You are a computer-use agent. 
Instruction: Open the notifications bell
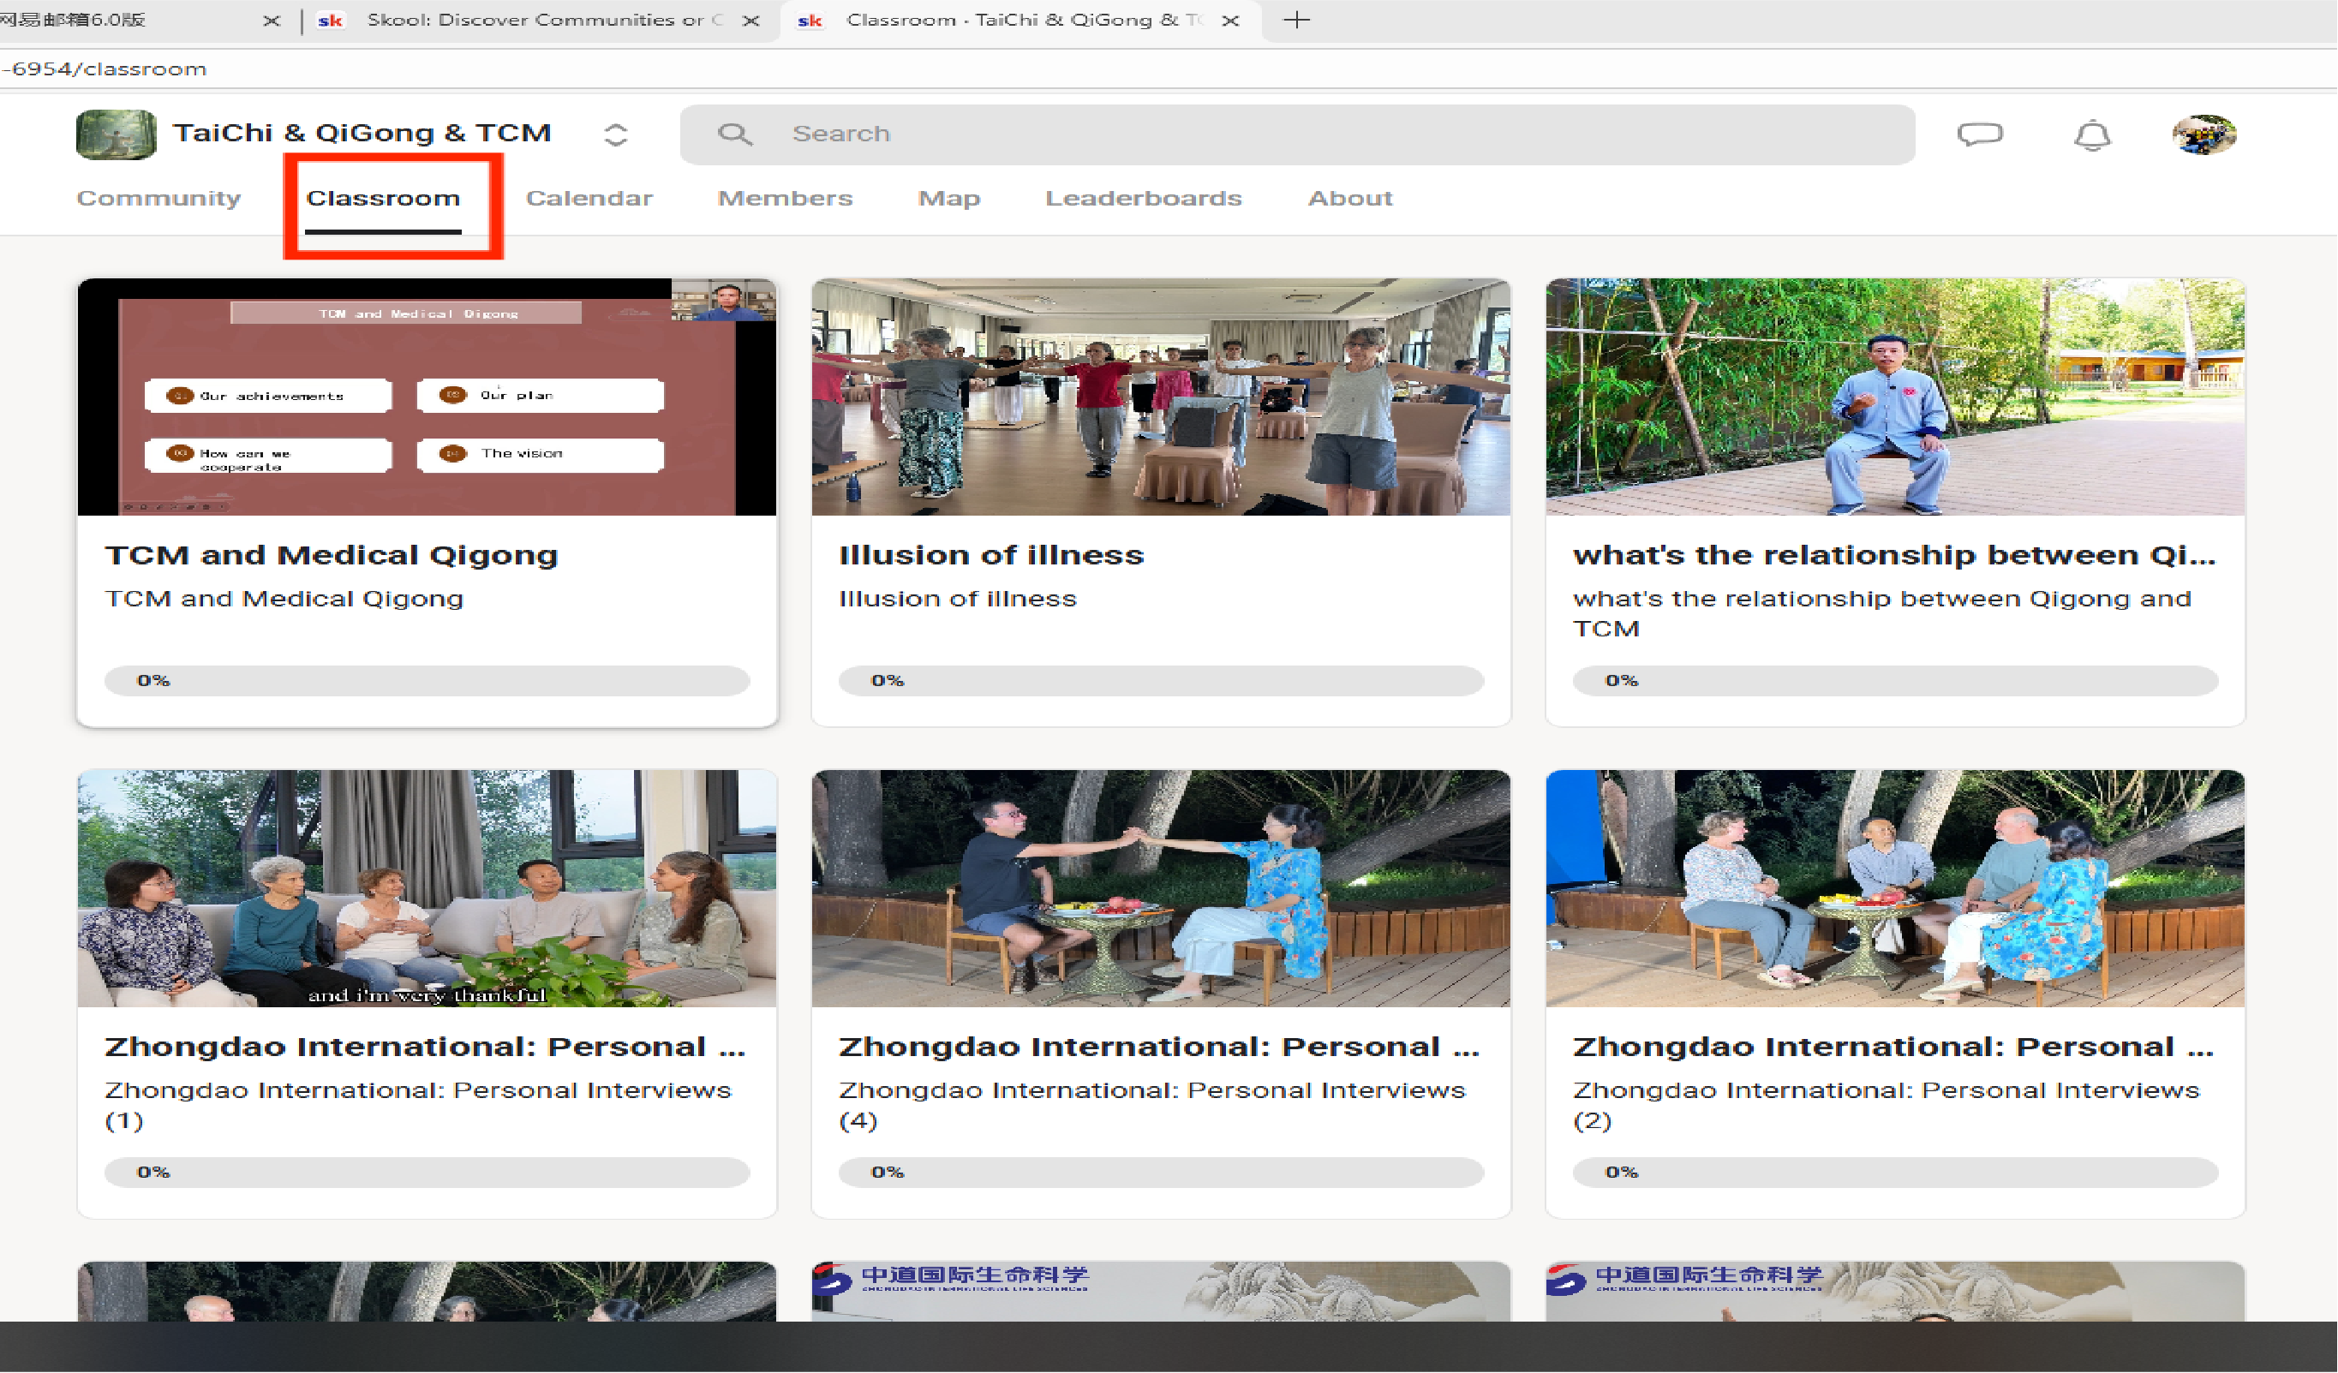2092,135
